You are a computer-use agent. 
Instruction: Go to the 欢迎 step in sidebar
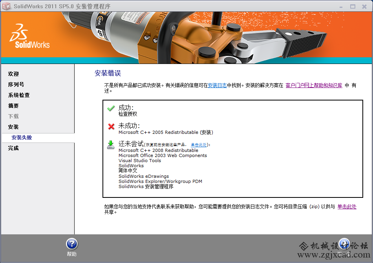(x=13, y=74)
